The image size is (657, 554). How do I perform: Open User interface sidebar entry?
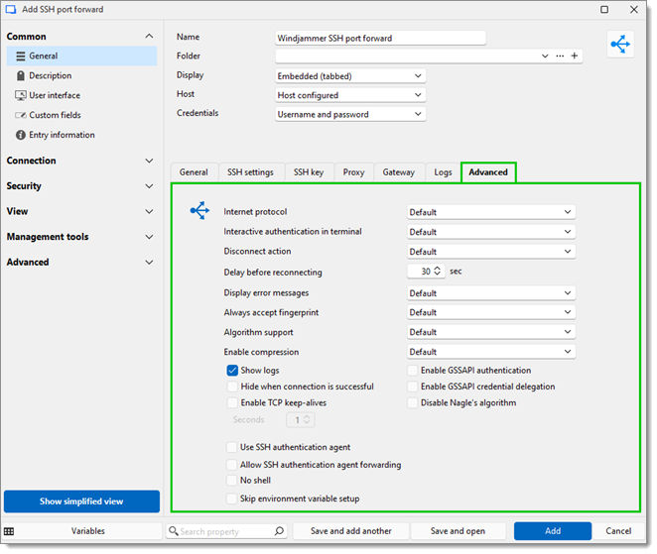pos(55,95)
